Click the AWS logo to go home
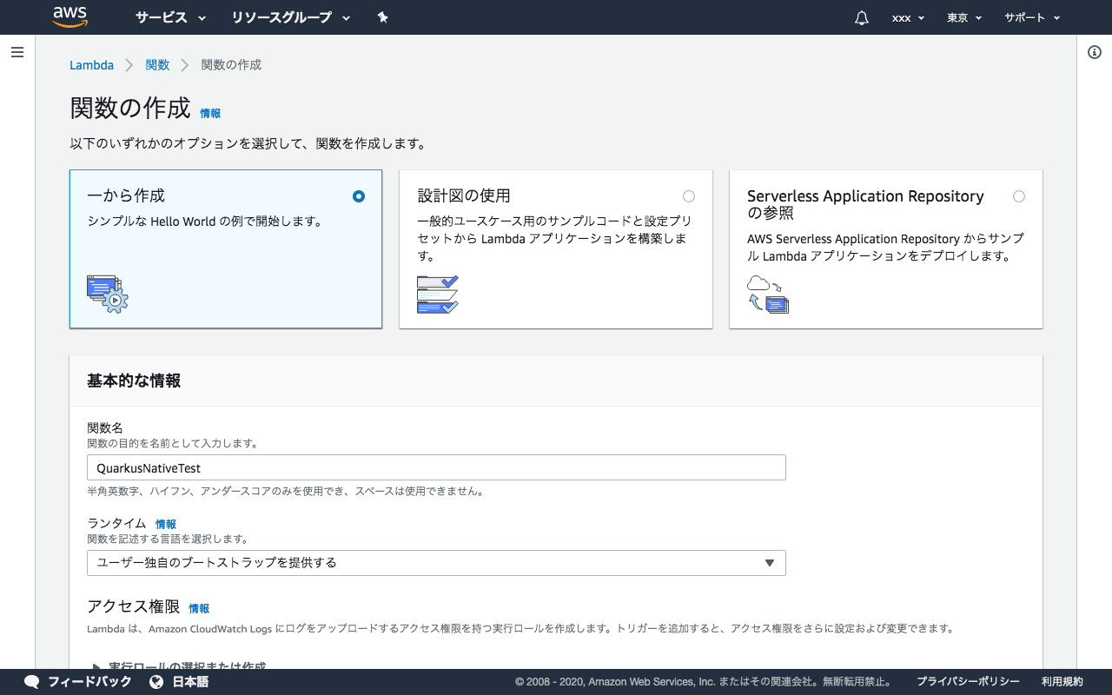Screen dimensions: 1112x695 coord(69,17)
